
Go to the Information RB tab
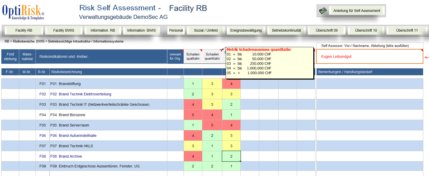point(102,30)
